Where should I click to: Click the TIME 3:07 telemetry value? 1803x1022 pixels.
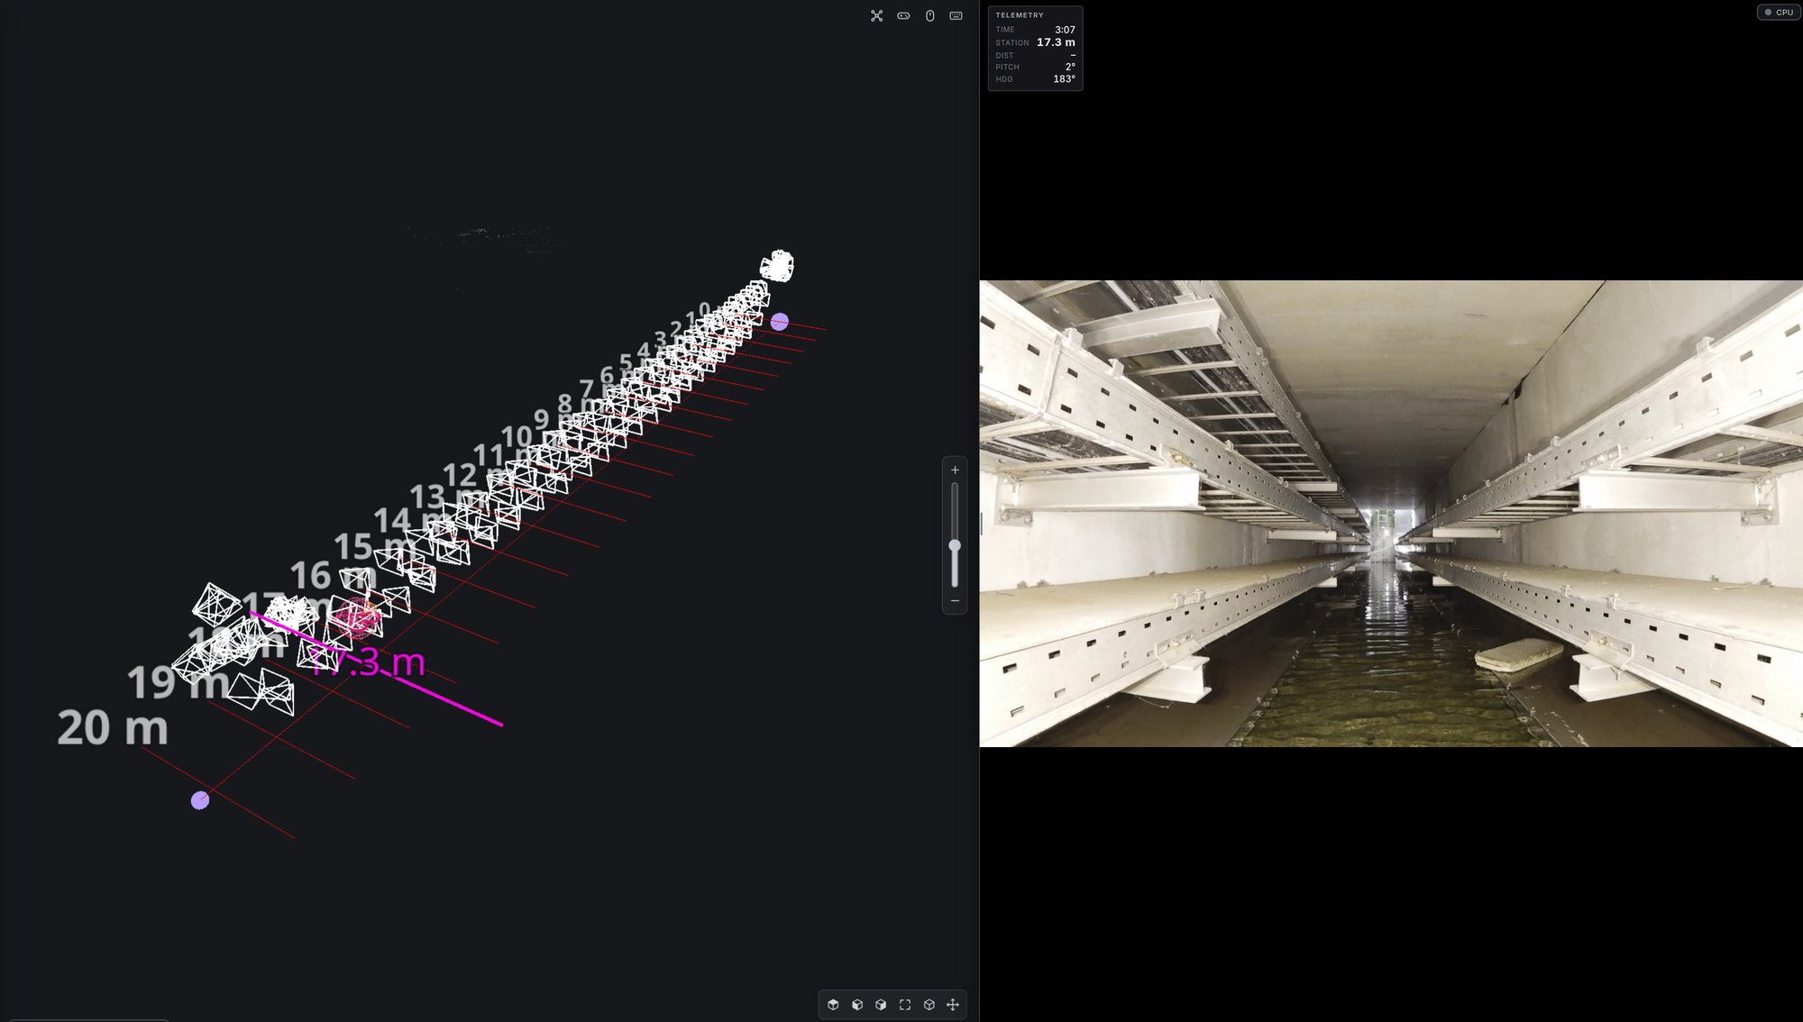pyautogui.click(x=1065, y=30)
